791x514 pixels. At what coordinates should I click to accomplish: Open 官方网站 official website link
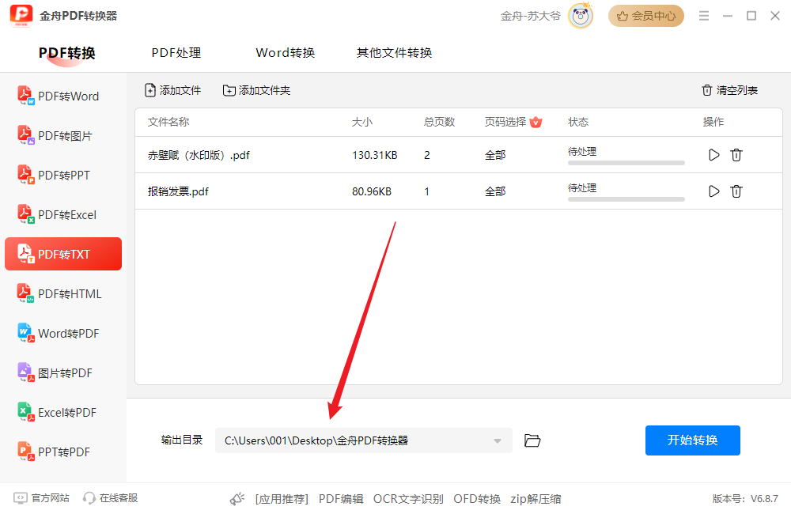click(x=41, y=498)
